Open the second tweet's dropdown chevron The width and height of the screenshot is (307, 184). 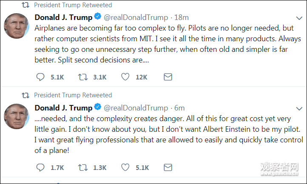(x=299, y=108)
